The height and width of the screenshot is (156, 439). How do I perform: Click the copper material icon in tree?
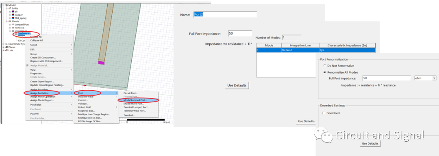pos(13,15)
